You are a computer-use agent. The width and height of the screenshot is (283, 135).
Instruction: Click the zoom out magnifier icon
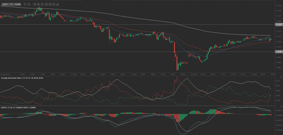pos(25,4)
